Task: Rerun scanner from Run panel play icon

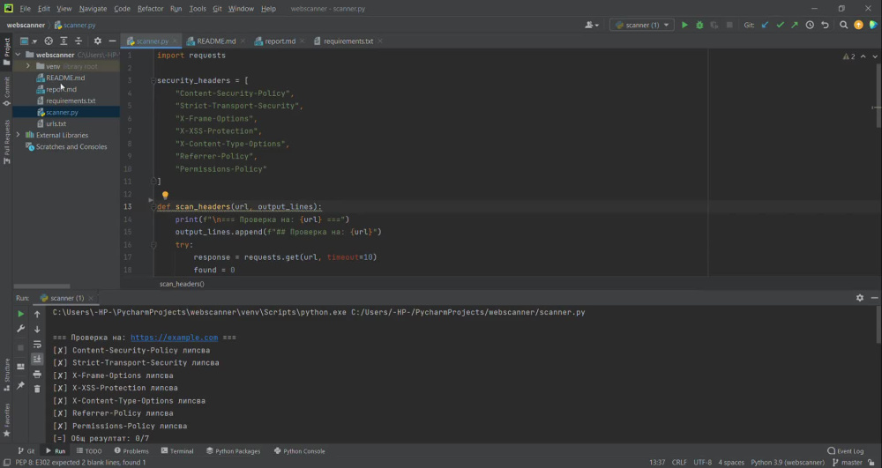Action: pos(21,314)
